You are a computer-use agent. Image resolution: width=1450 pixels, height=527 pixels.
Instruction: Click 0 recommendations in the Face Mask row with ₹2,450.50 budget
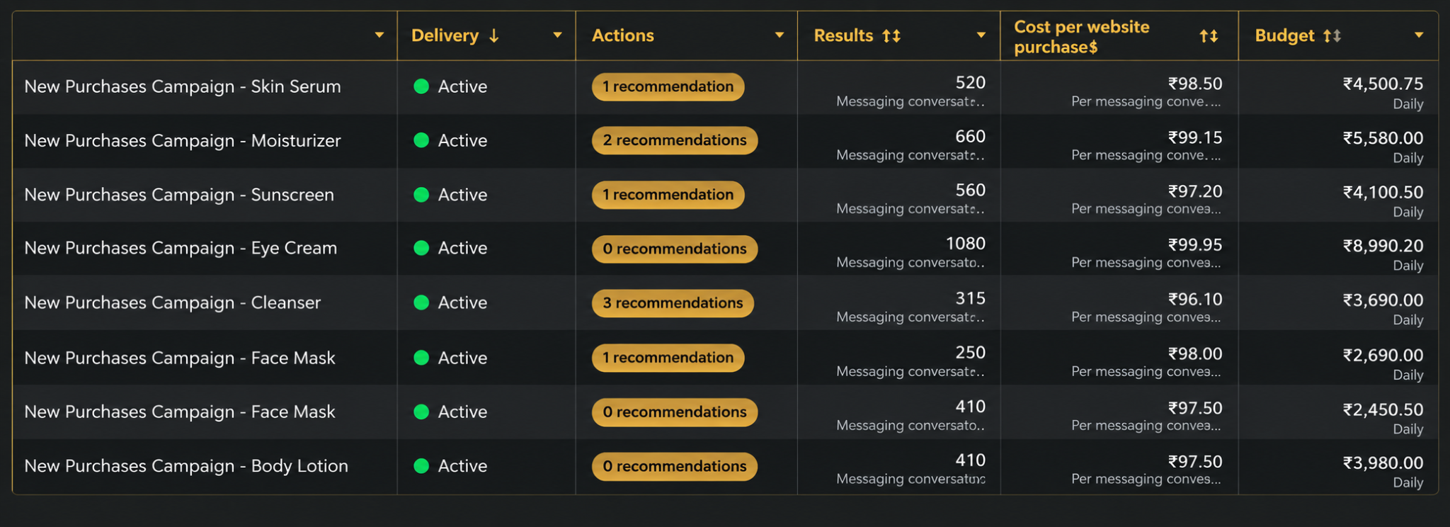coord(675,412)
